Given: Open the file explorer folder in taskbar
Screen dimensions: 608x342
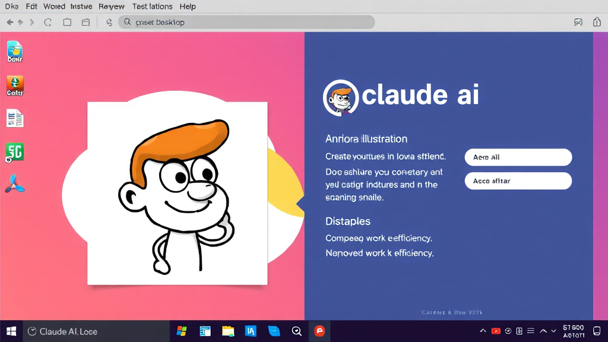Looking at the screenshot, I should click(x=228, y=331).
